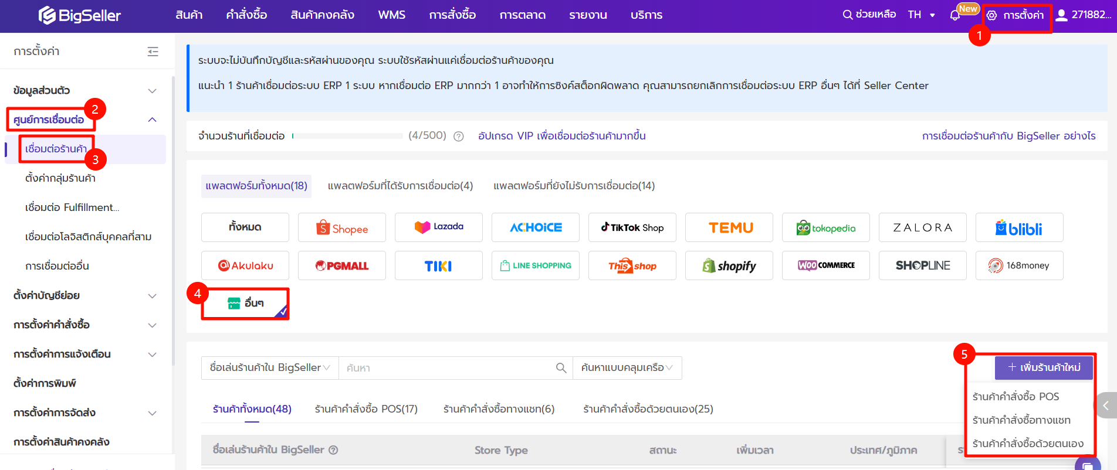Select the Shopee platform tile
1117x470 pixels.
coord(342,228)
